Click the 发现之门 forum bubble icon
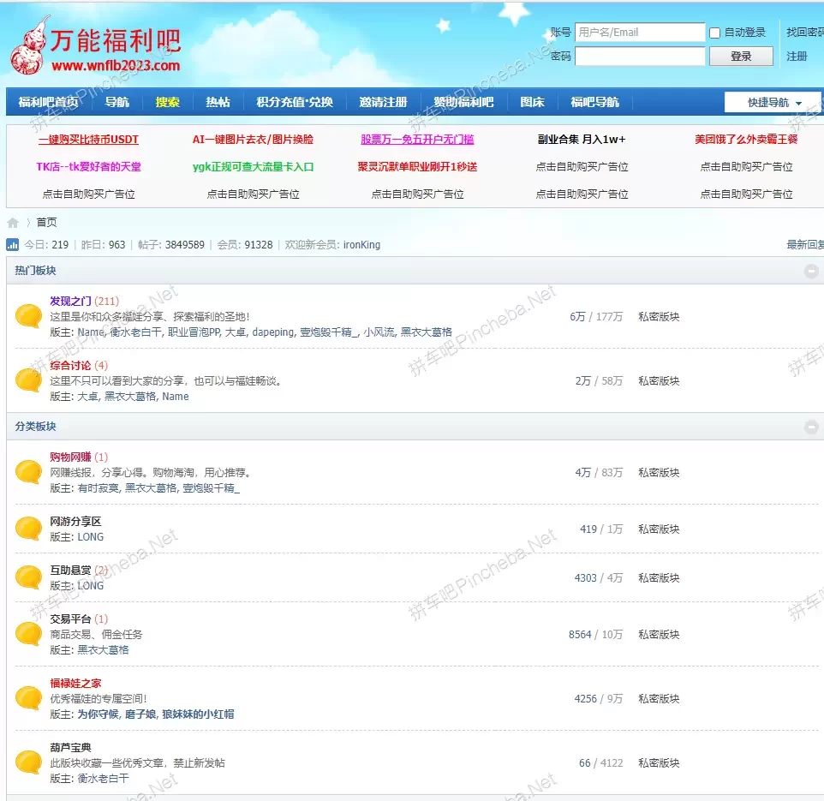Image resolution: width=824 pixels, height=801 pixels. pyautogui.click(x=28, y=316)
